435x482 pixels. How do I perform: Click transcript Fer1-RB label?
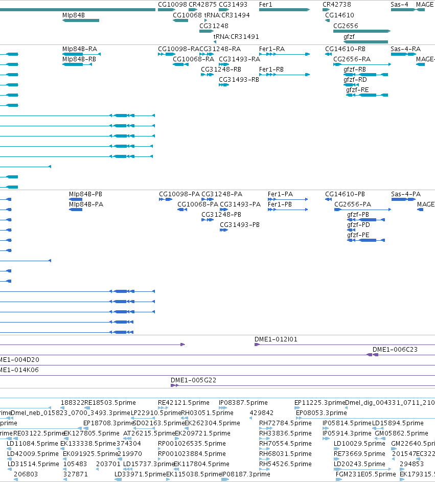(271, 70)
